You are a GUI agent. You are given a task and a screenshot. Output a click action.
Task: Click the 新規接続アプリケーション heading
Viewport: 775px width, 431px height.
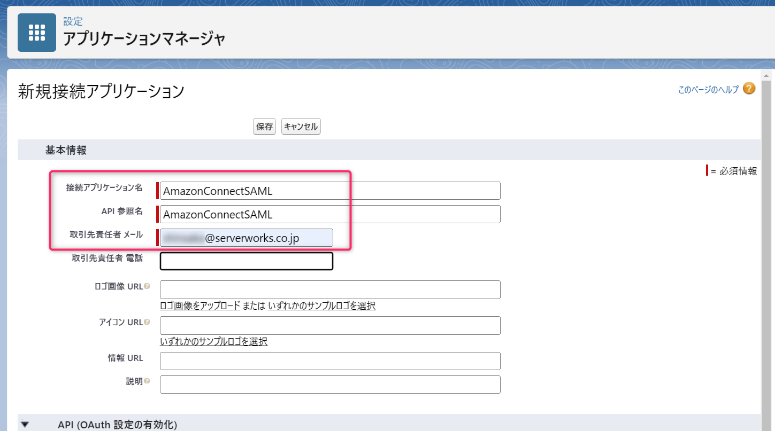[x=101, y=91]
